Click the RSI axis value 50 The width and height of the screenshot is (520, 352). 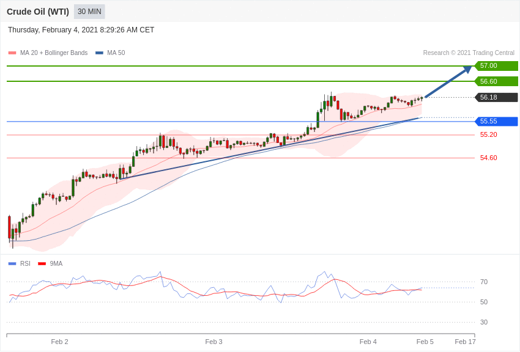point(484,302)
